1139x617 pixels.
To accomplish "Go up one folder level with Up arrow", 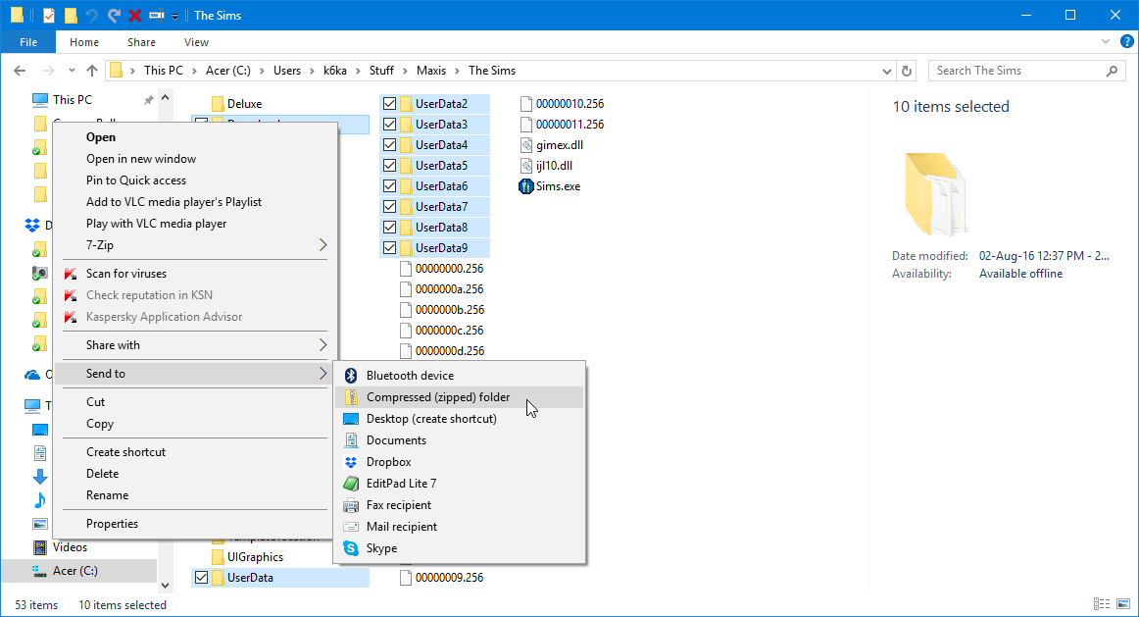I will [x=91, y=71].
